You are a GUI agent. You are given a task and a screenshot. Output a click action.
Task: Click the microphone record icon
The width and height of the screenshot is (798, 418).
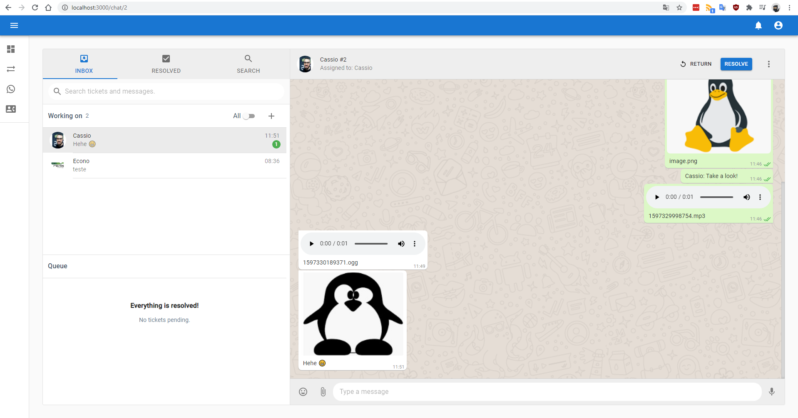(x=771, y=392)
